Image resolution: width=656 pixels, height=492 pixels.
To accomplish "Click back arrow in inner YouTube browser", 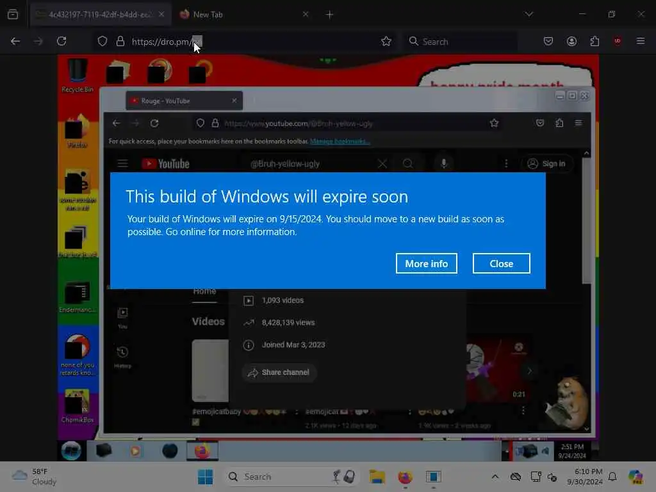I will point(117,124).
